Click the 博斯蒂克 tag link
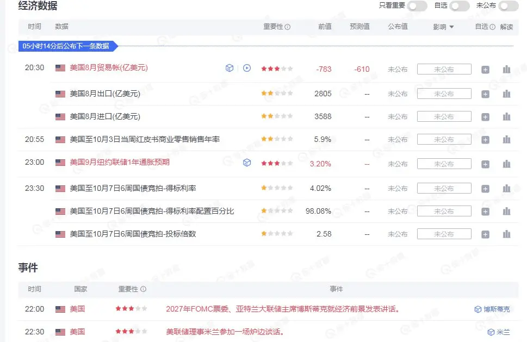 click(492, 309)
